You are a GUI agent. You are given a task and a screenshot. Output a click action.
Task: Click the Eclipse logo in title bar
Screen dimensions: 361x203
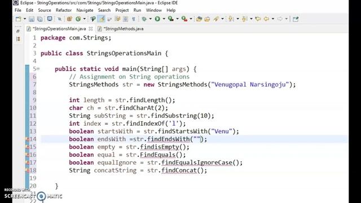(16, 3)
